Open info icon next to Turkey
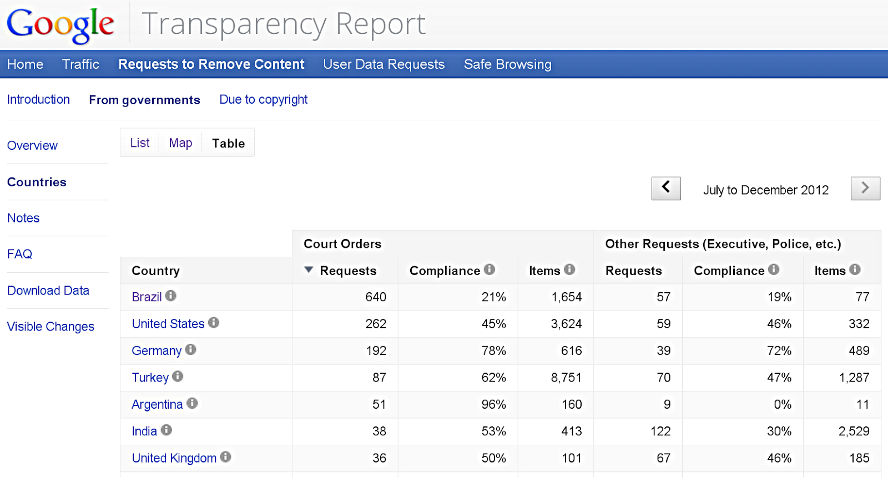This screenshot has height=478, width=888. 178,376
